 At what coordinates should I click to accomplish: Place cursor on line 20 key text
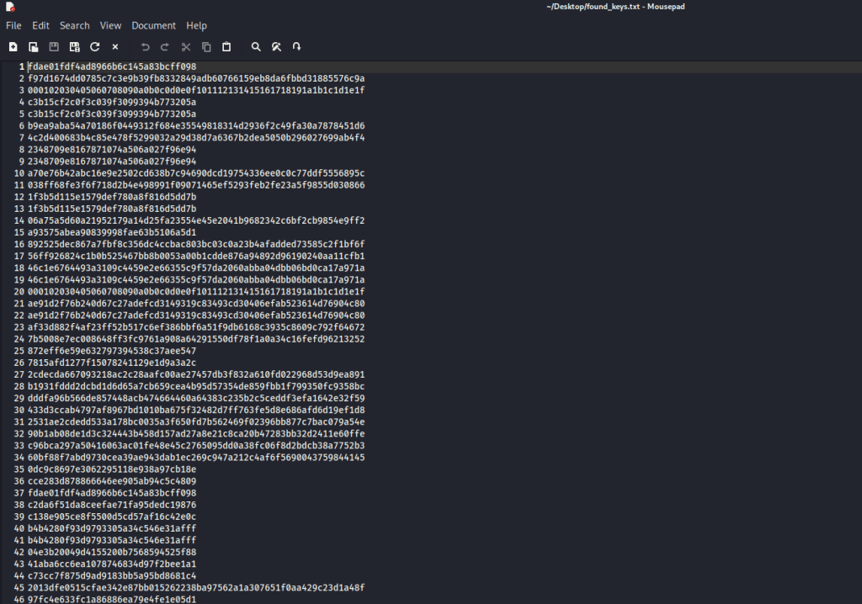pos(195,291)
